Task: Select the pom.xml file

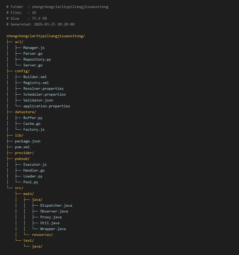Action: [x=22, y=147]
